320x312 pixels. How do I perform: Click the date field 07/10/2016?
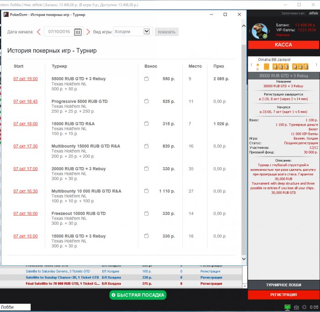[59, 32]
